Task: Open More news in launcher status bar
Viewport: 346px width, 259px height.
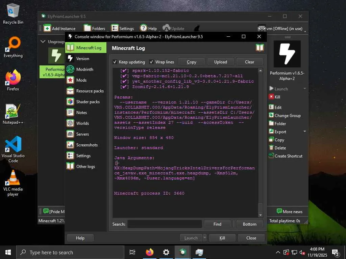Action: 289,211
